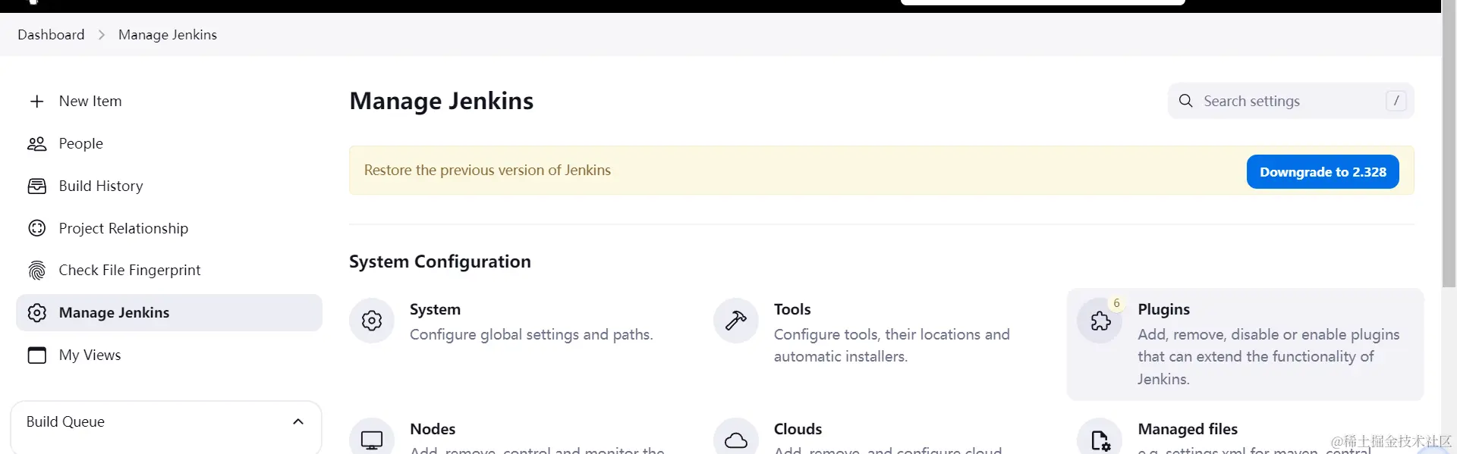This screenshot has width=1457, height=454.
Task: Click the Manage Jenkins breadcrumb link
Action: tap(168, 35)
